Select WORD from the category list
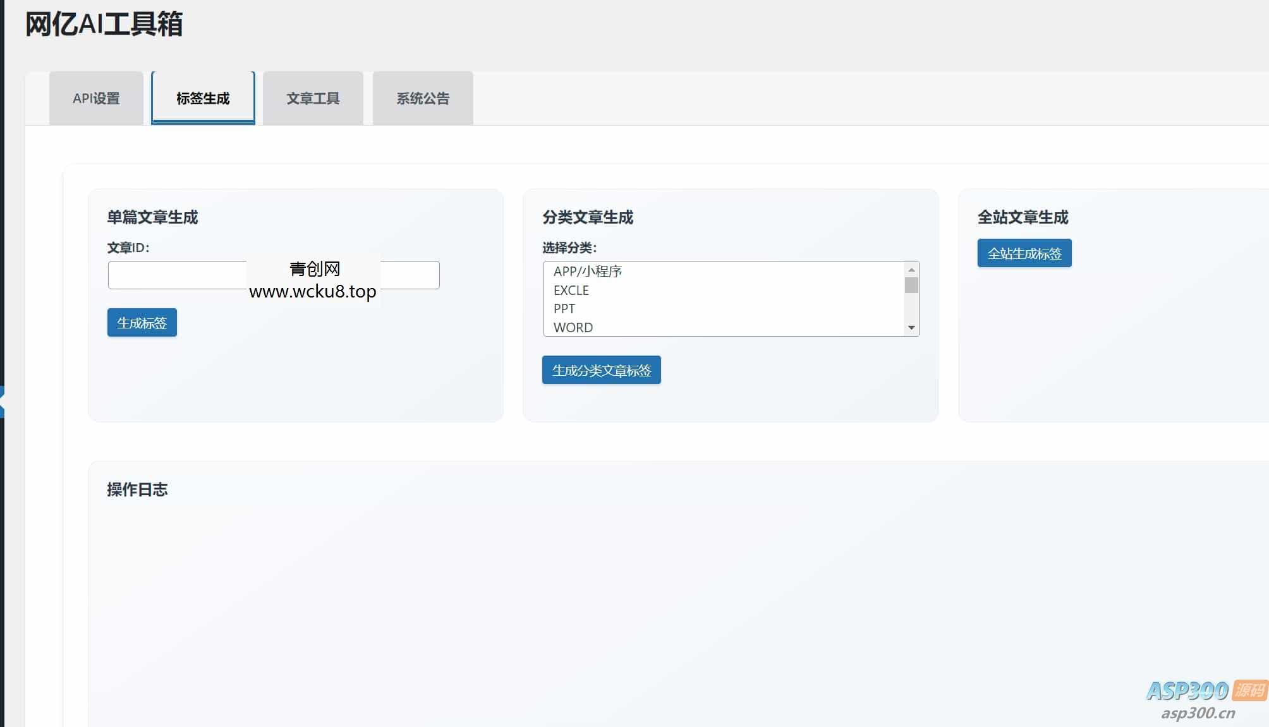 pyautogui.click(x=573, y=327)
